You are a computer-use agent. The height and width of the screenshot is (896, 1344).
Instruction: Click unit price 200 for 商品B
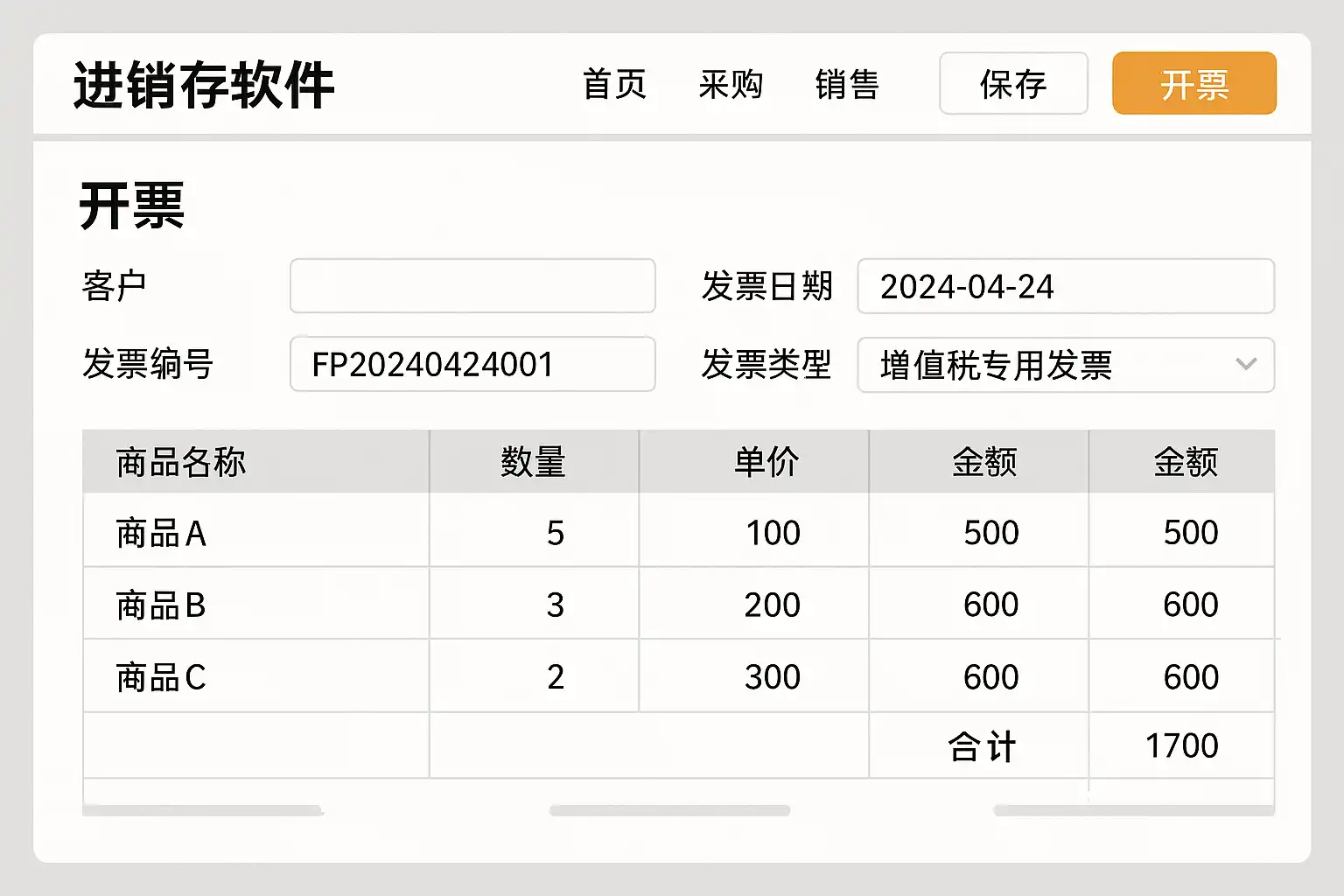[x=772, y=605]
